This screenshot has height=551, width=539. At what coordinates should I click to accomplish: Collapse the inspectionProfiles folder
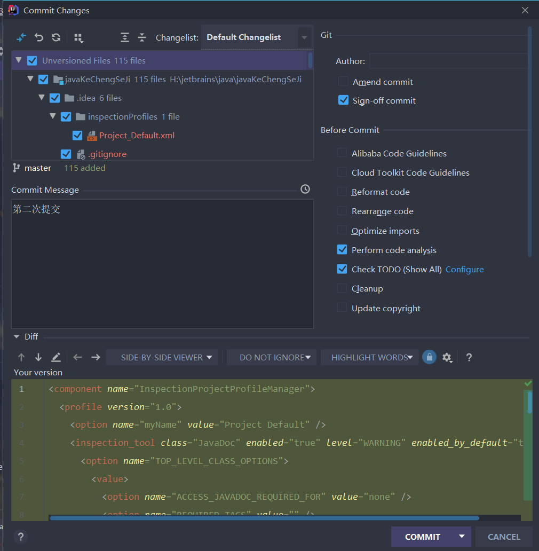[x=52, y=116]
